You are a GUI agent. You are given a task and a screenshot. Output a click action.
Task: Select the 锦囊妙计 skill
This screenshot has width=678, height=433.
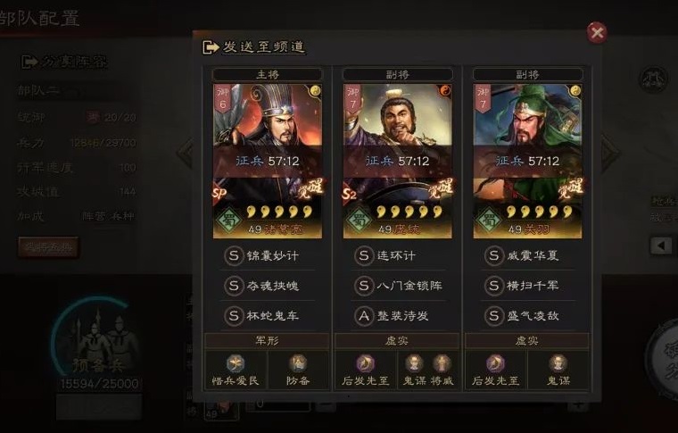261,255
